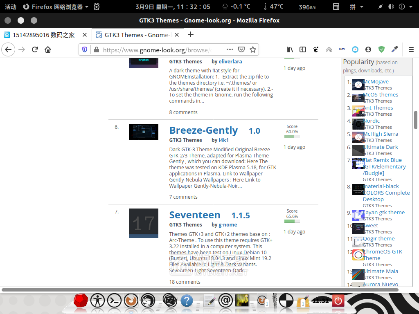Image resolution: width=419 pixels, height=314 pixels.
Task: Close the GTK3 Themes tab
Action: 177,35
